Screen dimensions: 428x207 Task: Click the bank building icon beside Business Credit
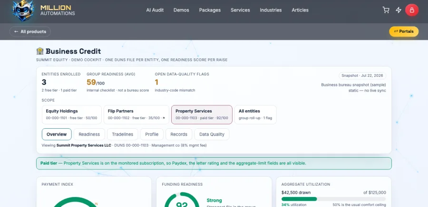click(40, 51)
